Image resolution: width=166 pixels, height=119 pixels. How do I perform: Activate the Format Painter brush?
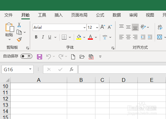[x=19, y=40]
